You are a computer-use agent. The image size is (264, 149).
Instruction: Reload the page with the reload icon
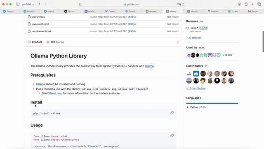(x=183, y=4)
